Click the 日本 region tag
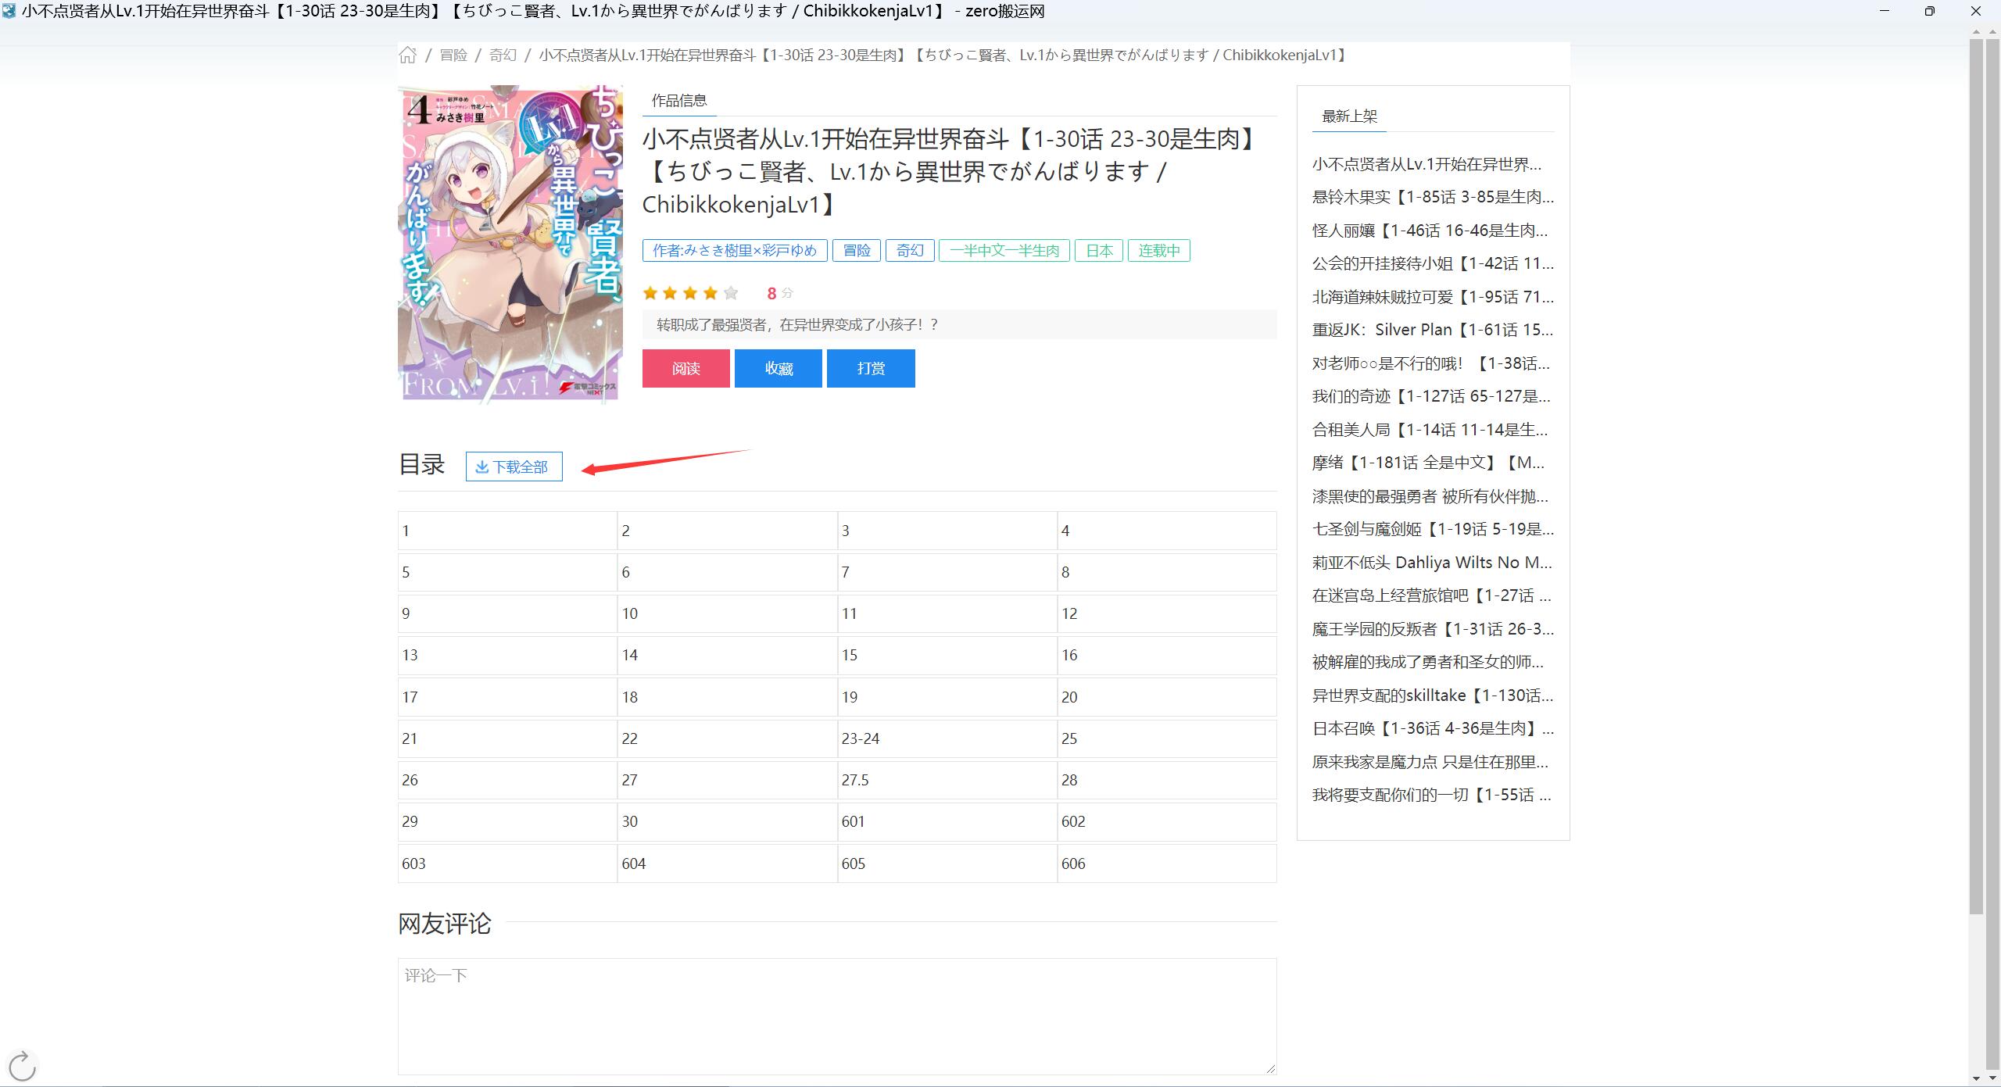The height and width of the screenshot is (1087, 2001). [x=1098, y=251]
